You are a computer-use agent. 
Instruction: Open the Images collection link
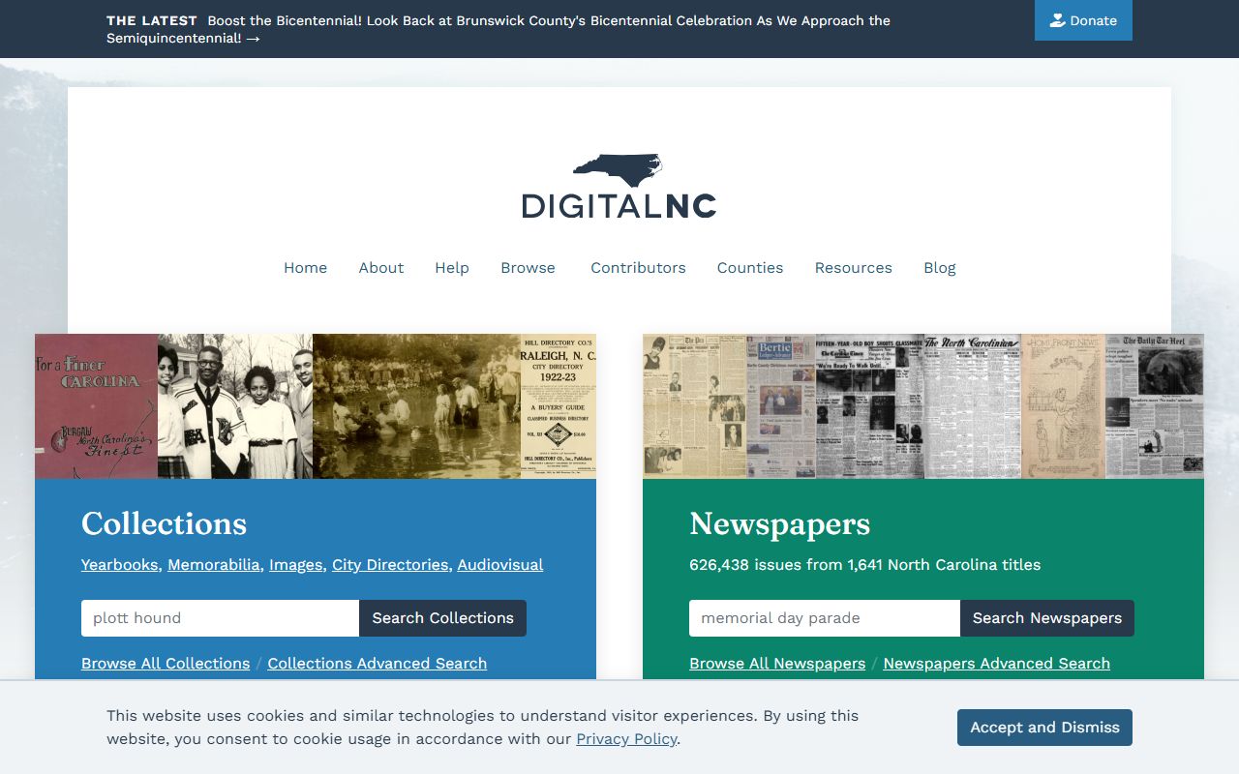pyautogui.click(x=296, y=565)
